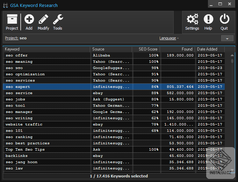Image resolution: width=238 pixels, height=182 pixels.
Task: Click the 'Yahoo German...' source cell
Action: (111, 106)
